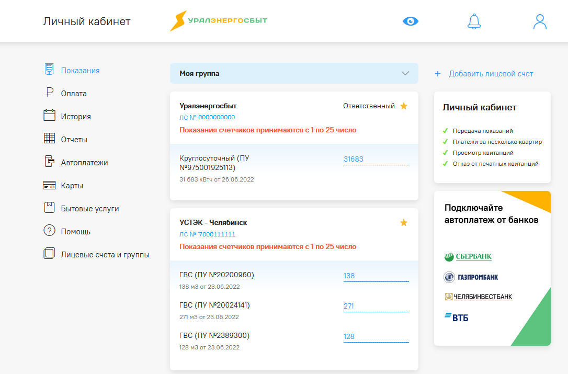Click the card Карты icon

pyautogui.click(x=49, y=185)
